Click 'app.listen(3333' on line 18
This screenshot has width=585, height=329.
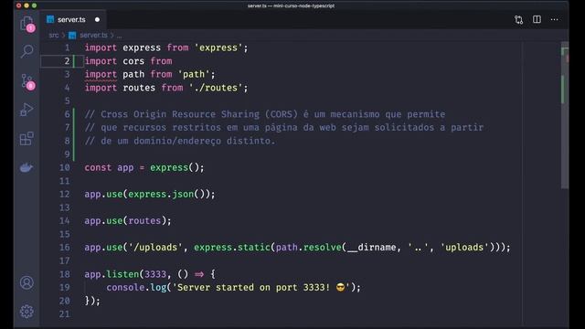pos(125,274)
